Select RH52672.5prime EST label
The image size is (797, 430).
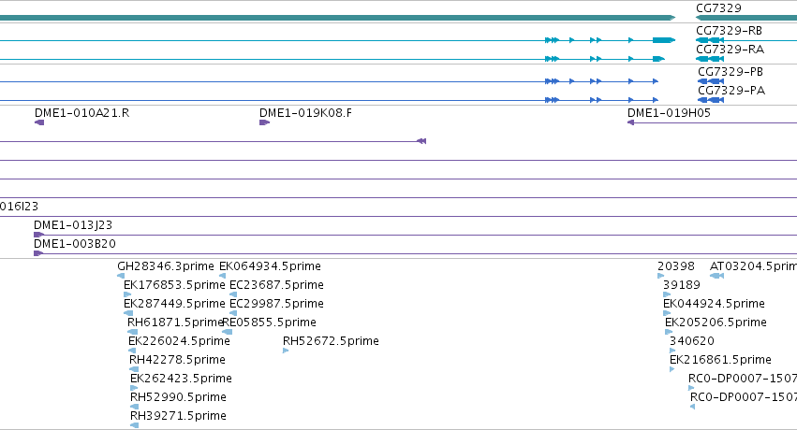[x=331, y=341]
